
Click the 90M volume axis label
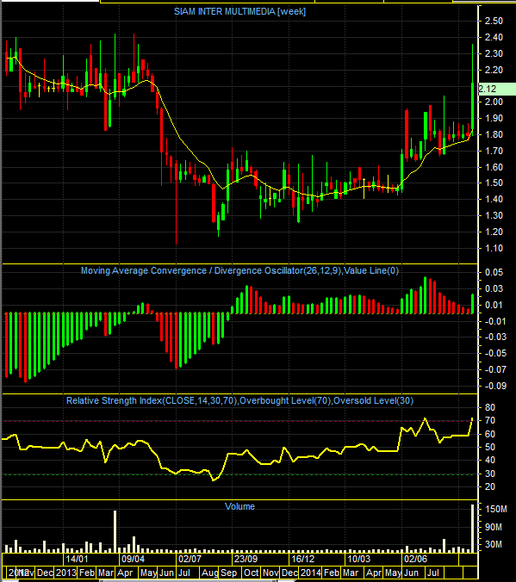(x=494, y=527)
